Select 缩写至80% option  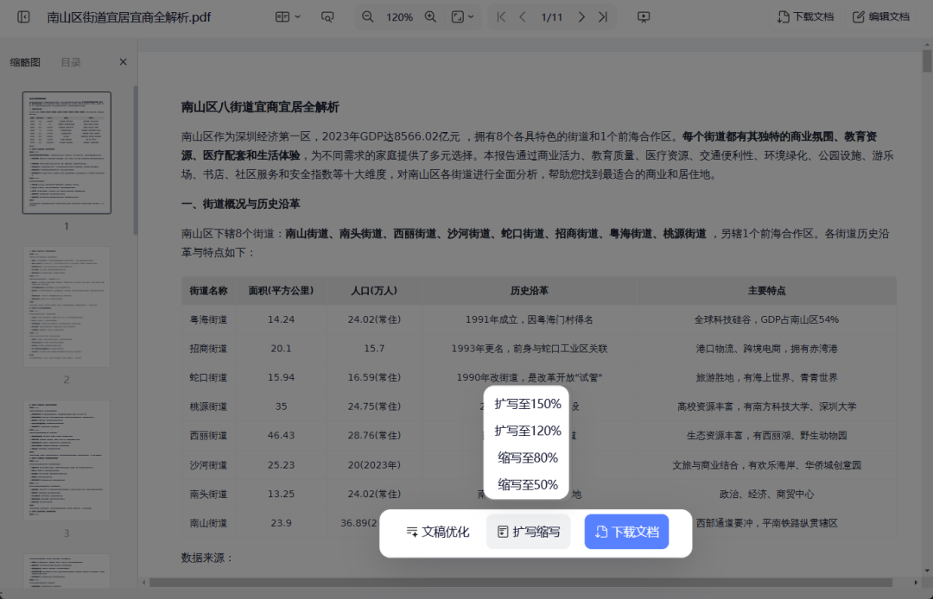click(x=528, y=457)
